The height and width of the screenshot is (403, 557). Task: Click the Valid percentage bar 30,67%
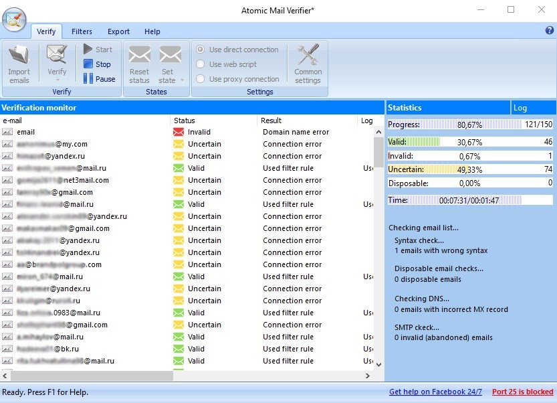click(470, 142)
